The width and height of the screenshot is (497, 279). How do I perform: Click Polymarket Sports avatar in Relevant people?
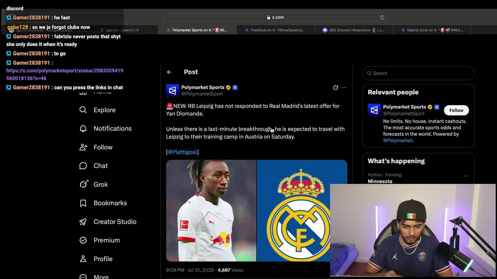click(x=374, y=110)
